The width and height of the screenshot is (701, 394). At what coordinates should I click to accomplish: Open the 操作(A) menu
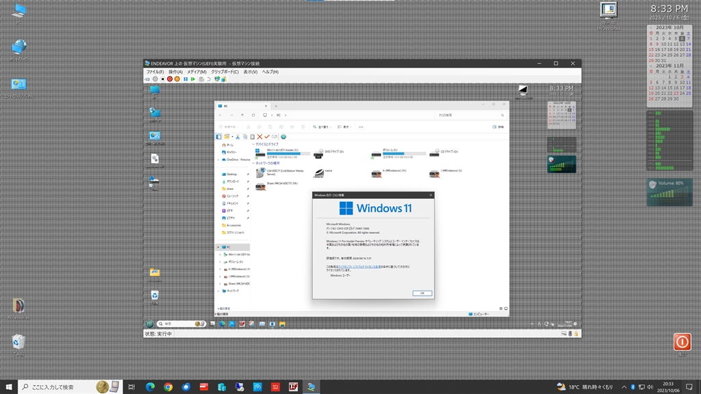(x=175, y=71)
